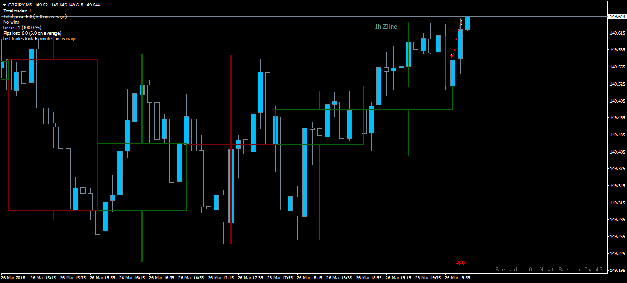The width and height of the screenshot is (627, 283).
Task: Click the '26 Mar 16:15' time axis label
Action: point(132,278)
